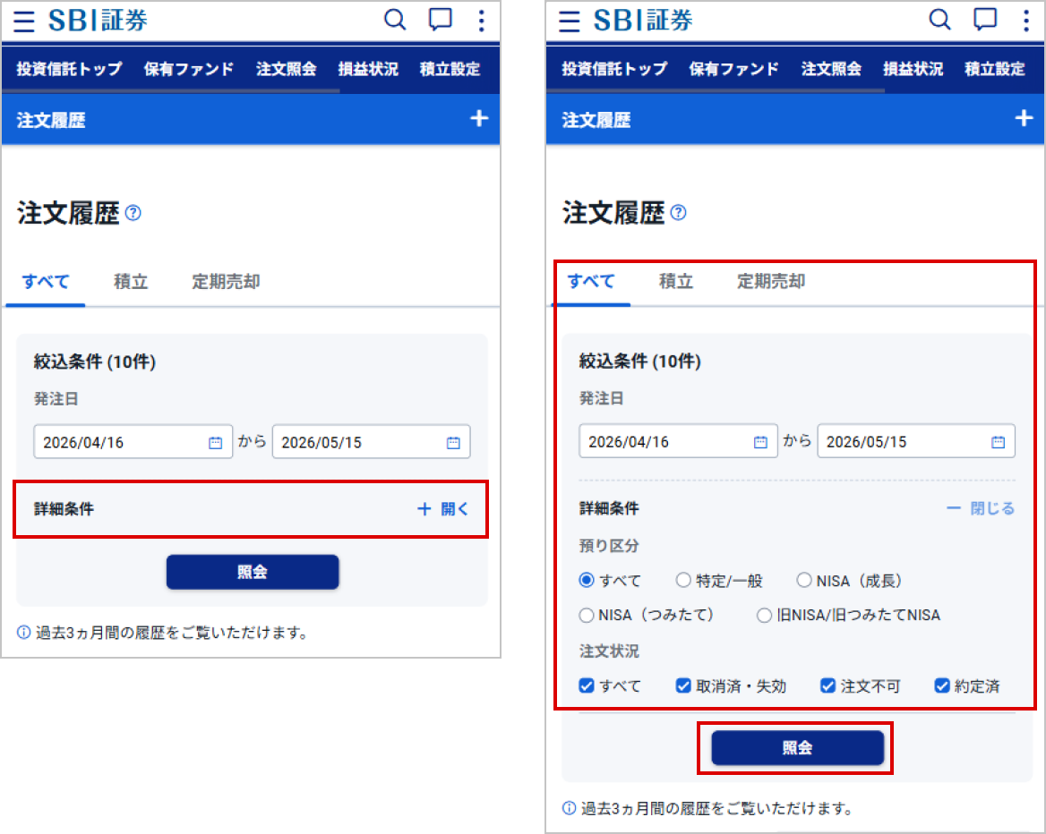The image size is (1046, 834).
Task: Click start date field 2026/04/16 in left screen
Action: [x=133, y=442]
